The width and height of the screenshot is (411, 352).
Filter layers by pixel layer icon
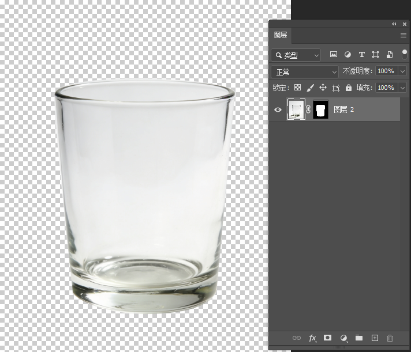(334, 55)
